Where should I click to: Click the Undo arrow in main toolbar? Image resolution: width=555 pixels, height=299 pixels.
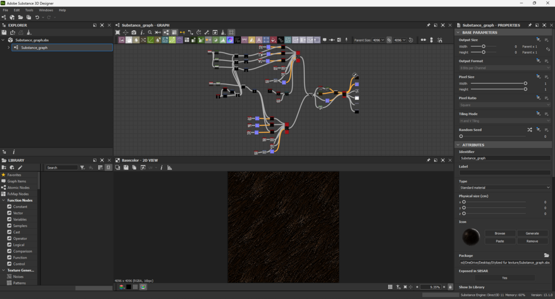click(37, 17)
